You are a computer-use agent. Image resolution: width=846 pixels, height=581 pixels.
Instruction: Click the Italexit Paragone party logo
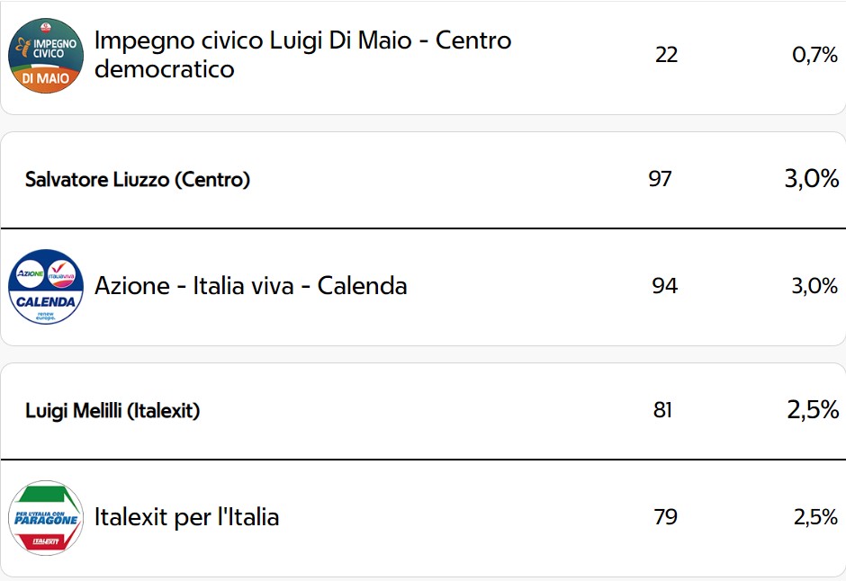46,517
